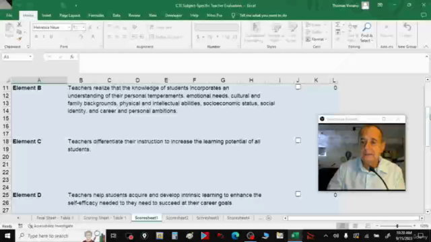This screenshot has height=242, width=431.
Task: Click the more sheets ellipsis button
Action: coord(261,218)
